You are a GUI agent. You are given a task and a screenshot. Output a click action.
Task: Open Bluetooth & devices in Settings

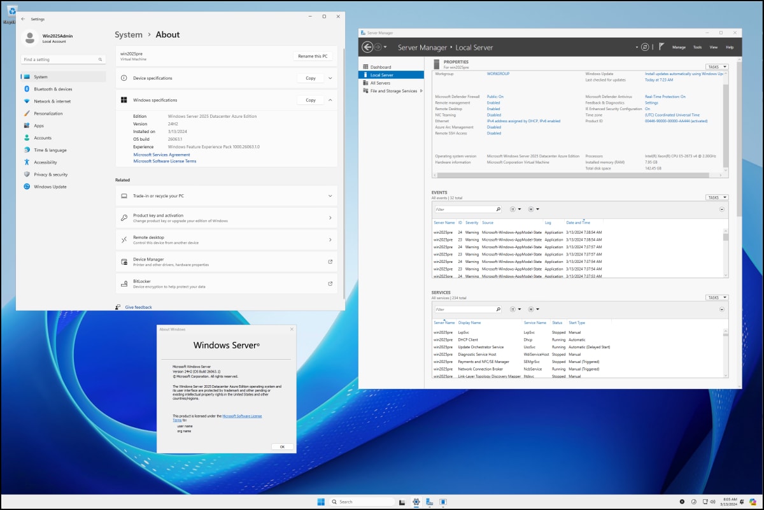(x=63, y=89)
